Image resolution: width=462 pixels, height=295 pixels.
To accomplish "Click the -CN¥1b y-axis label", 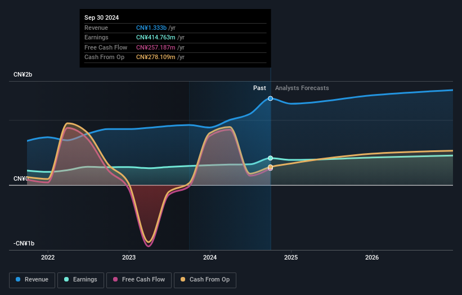I will [24, 243].
